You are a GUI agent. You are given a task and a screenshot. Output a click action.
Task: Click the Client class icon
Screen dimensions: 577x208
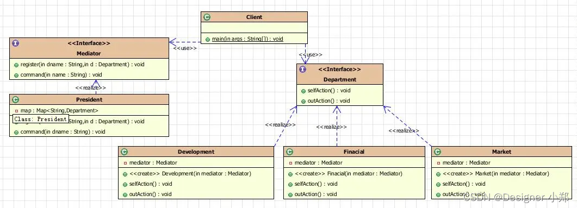(x=207, y=17)
